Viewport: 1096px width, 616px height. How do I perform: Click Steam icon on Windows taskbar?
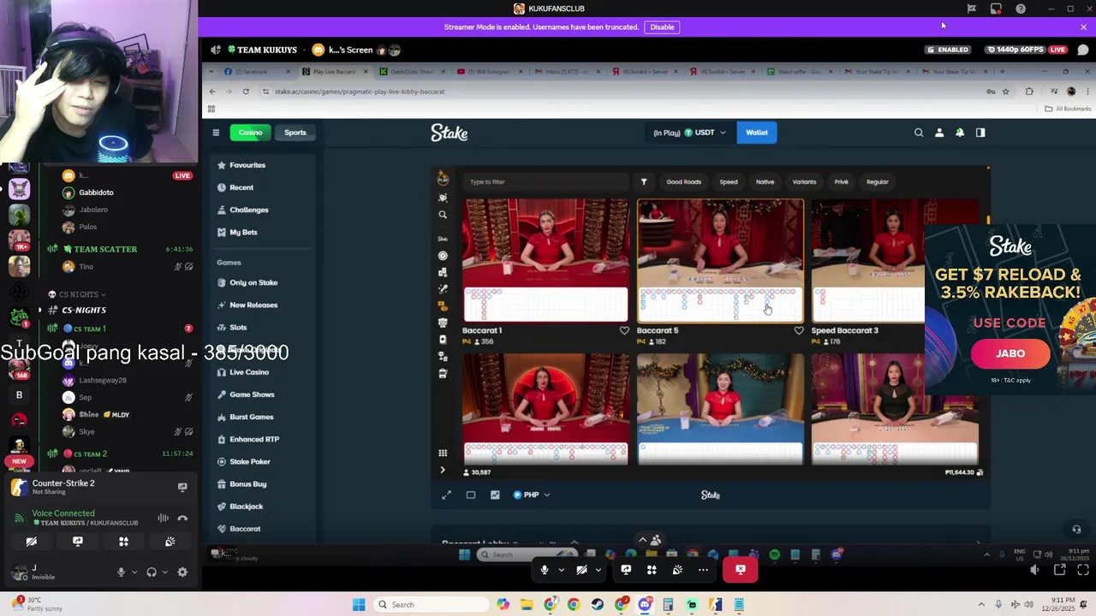click(x=597, y=605)
